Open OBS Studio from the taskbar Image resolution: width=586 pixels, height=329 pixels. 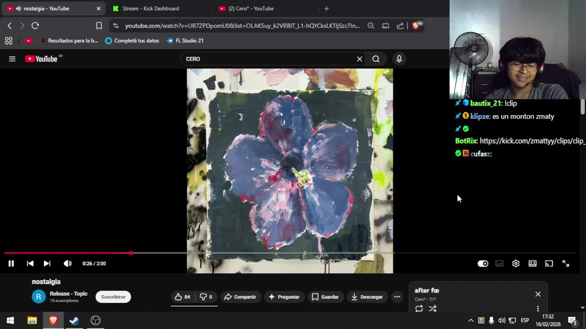pos(95,320)
